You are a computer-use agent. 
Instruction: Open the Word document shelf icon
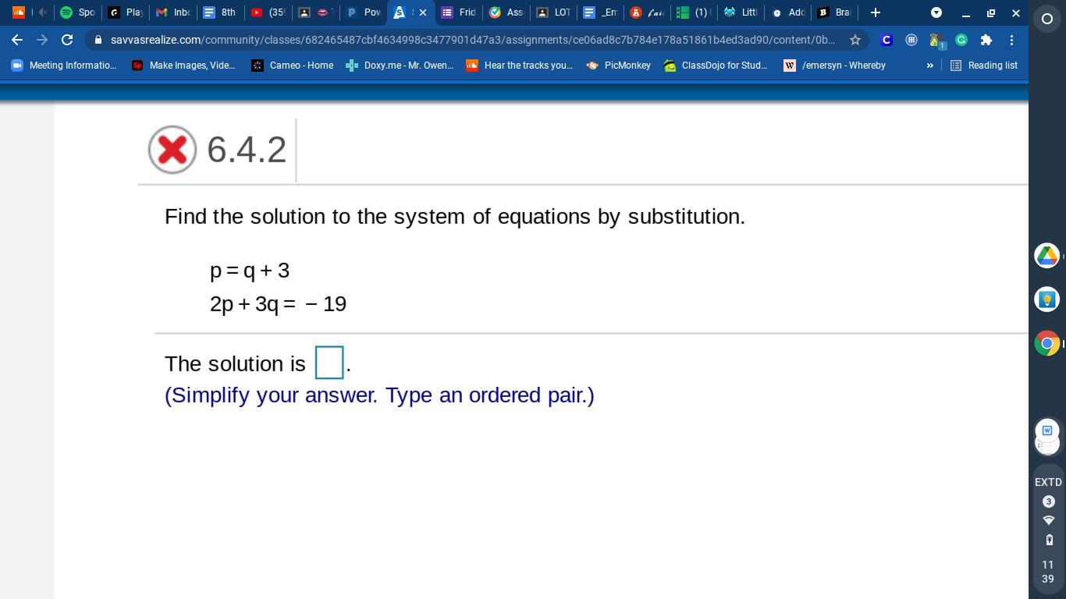coord(1047,431)
